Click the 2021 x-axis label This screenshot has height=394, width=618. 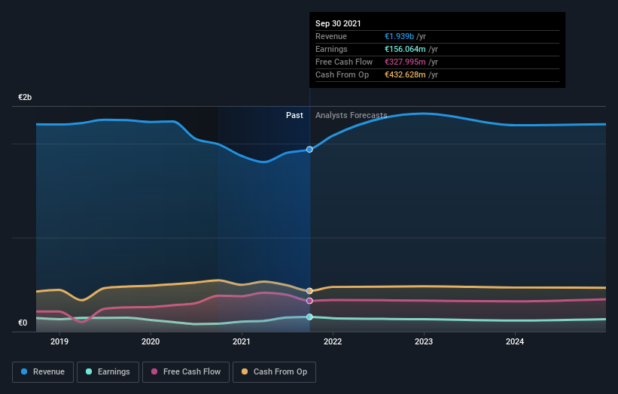(242, 341)
